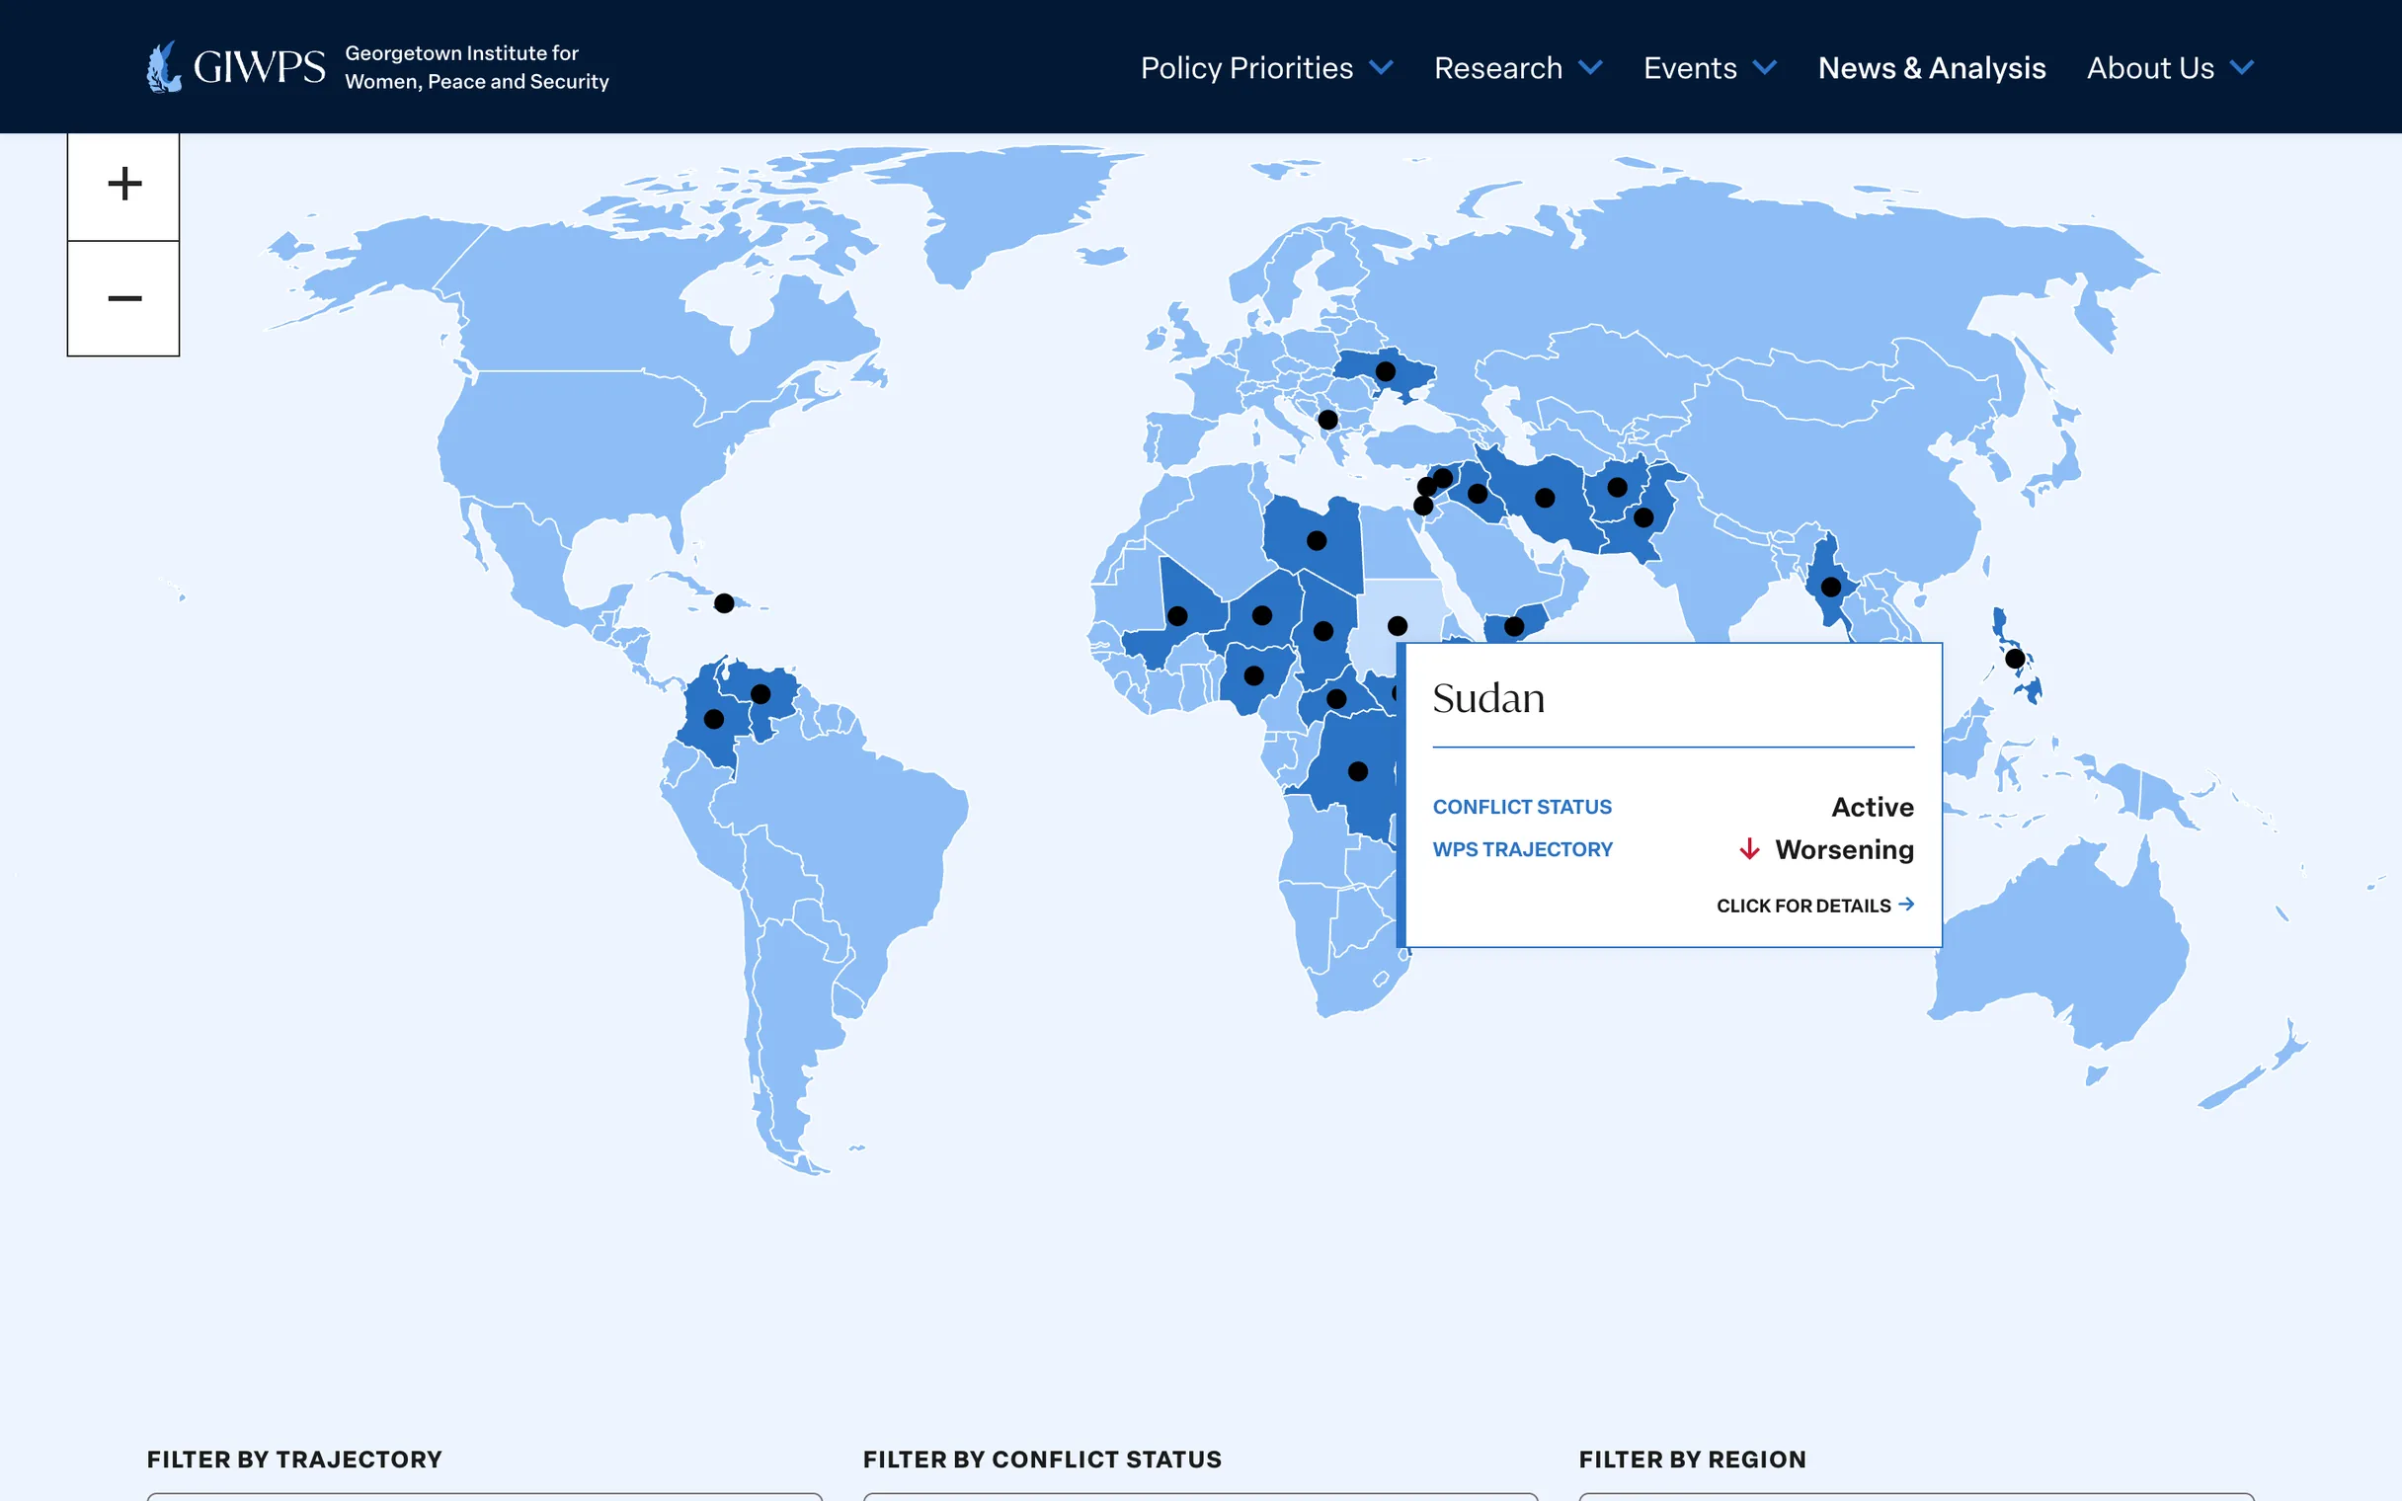Image resolution: width=2402 pixels, height=1501 pixels.
Task: Select the Afghanistan conflict marker dot
Action: [x=1617, y=487]
